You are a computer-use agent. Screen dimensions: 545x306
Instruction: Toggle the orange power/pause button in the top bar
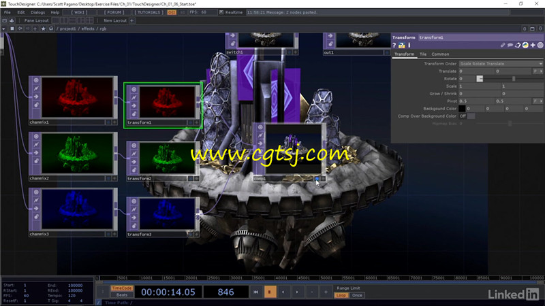[172, 12]
